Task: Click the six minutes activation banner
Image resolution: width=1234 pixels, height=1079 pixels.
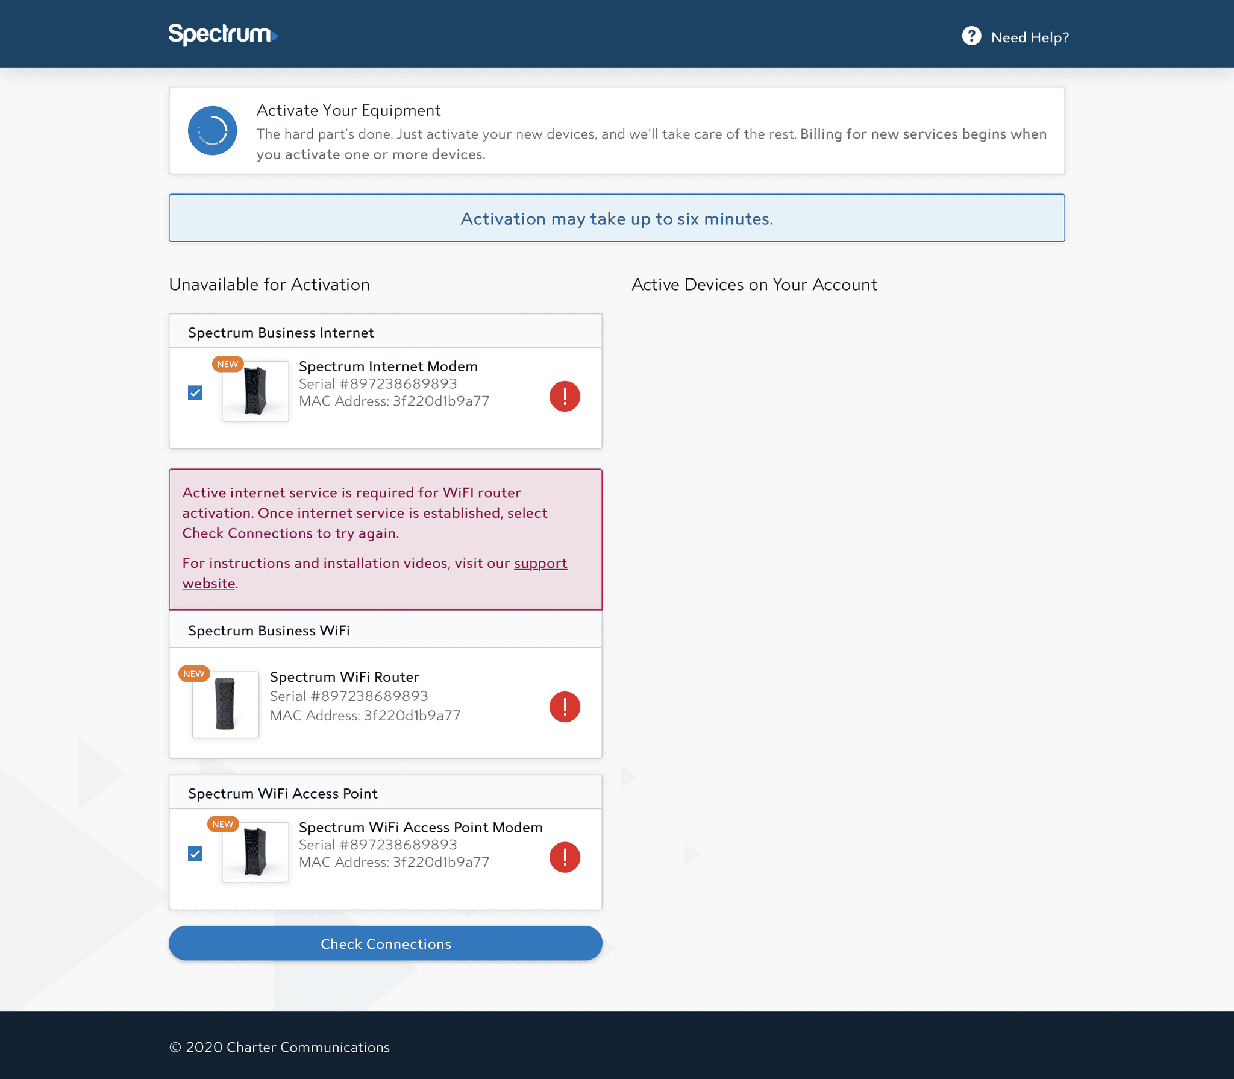Action: coord(616,218)
